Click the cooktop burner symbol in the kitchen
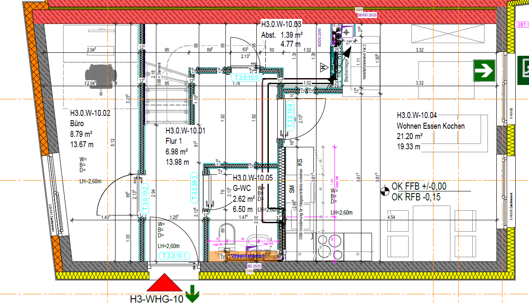The height and width of the screenshot is (303, 529). point(331,246)
